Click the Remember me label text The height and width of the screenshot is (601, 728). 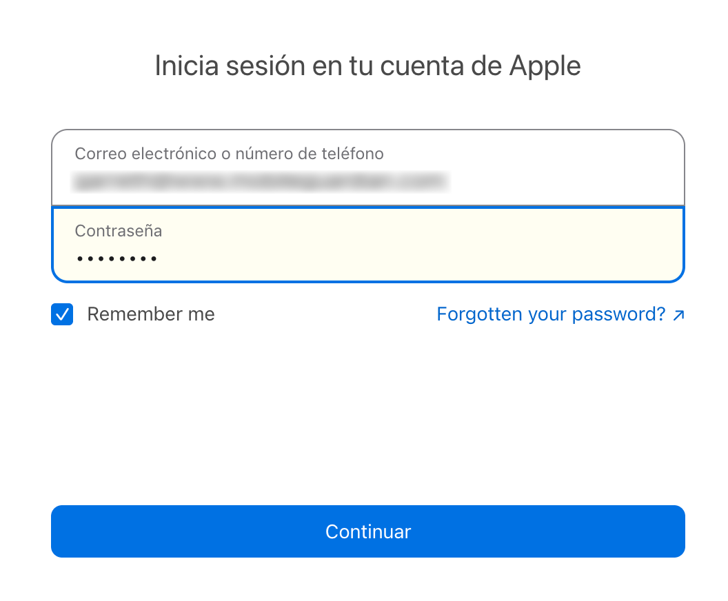(150, 314)
